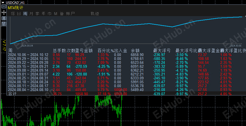Click the 合计 totals row label

(12, 94)
